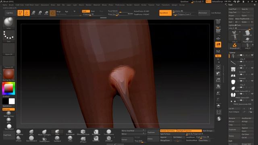258x145 pixels.
Task: Select the SimpleBrush tool thumbnail
Action: (x=235, y=46)
